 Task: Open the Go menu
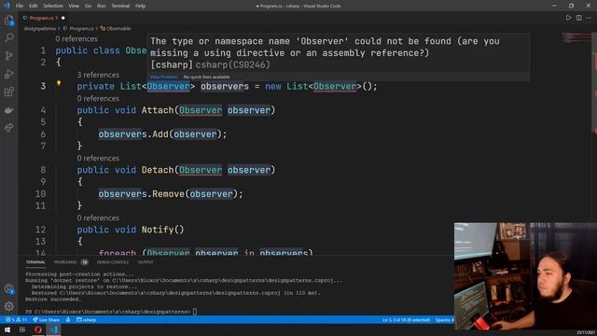click(x=88, y=6)
